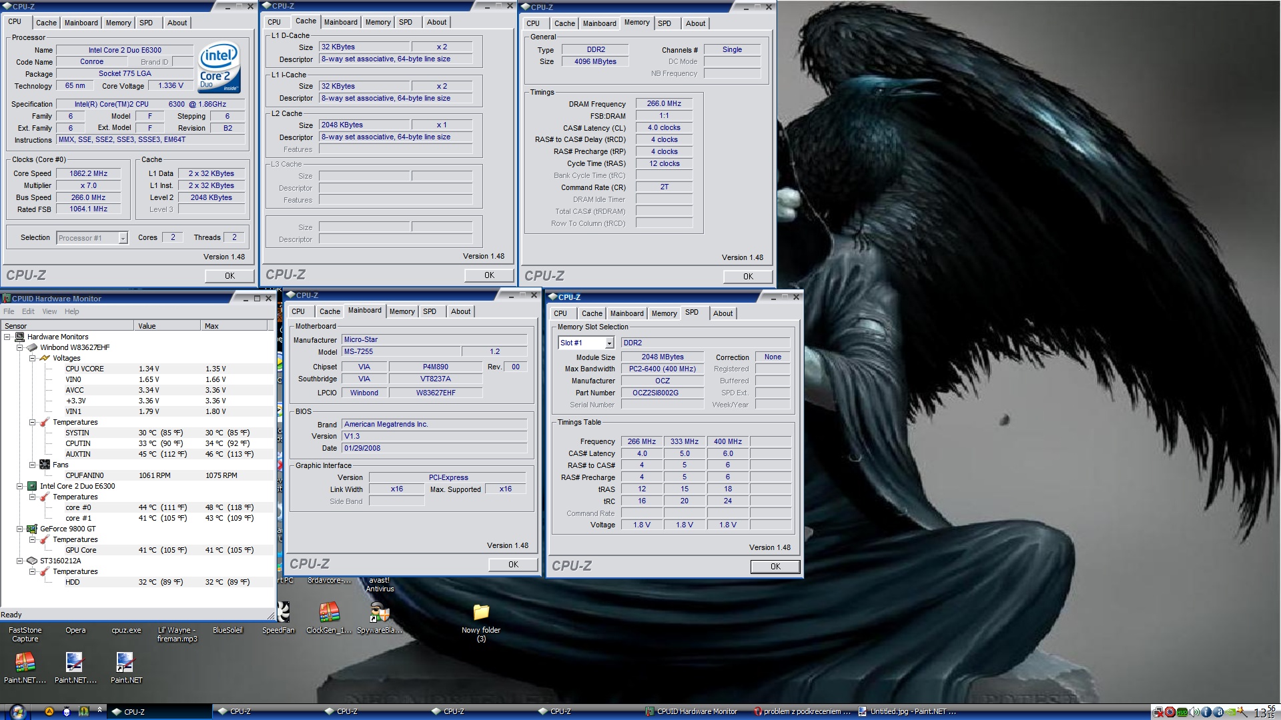The height and width of the screenshot is (720, 1281).
Task: Open the Processor #1 selection dropdown
Action: pyautogui.click(x=123, y=238)
